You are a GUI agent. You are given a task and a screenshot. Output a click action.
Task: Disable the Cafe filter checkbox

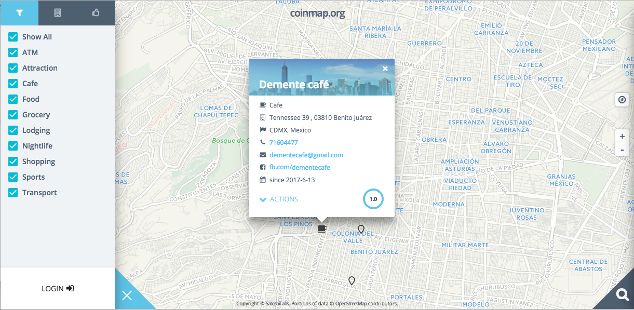14,84
